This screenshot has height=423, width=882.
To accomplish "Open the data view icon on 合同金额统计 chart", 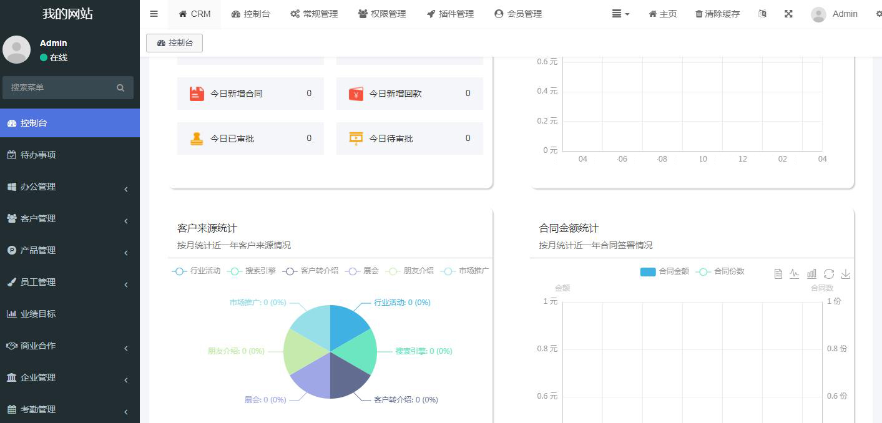I will click(x=777, y=273).
